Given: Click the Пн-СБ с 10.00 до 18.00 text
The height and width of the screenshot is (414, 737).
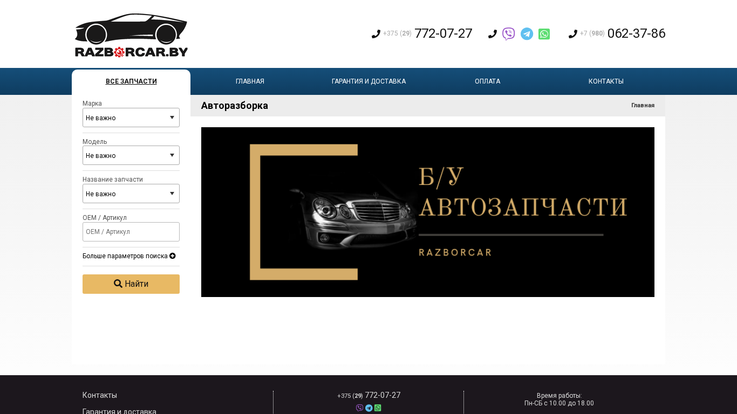Looking at the screenshot, I should pos(559,403).
